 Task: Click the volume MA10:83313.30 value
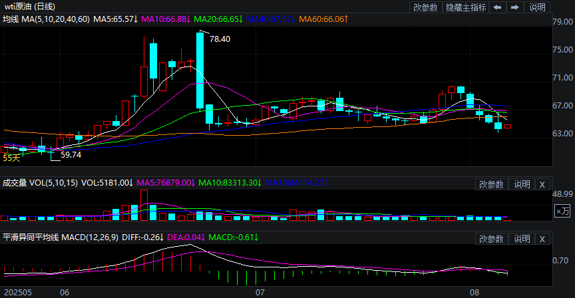[230, 182]
